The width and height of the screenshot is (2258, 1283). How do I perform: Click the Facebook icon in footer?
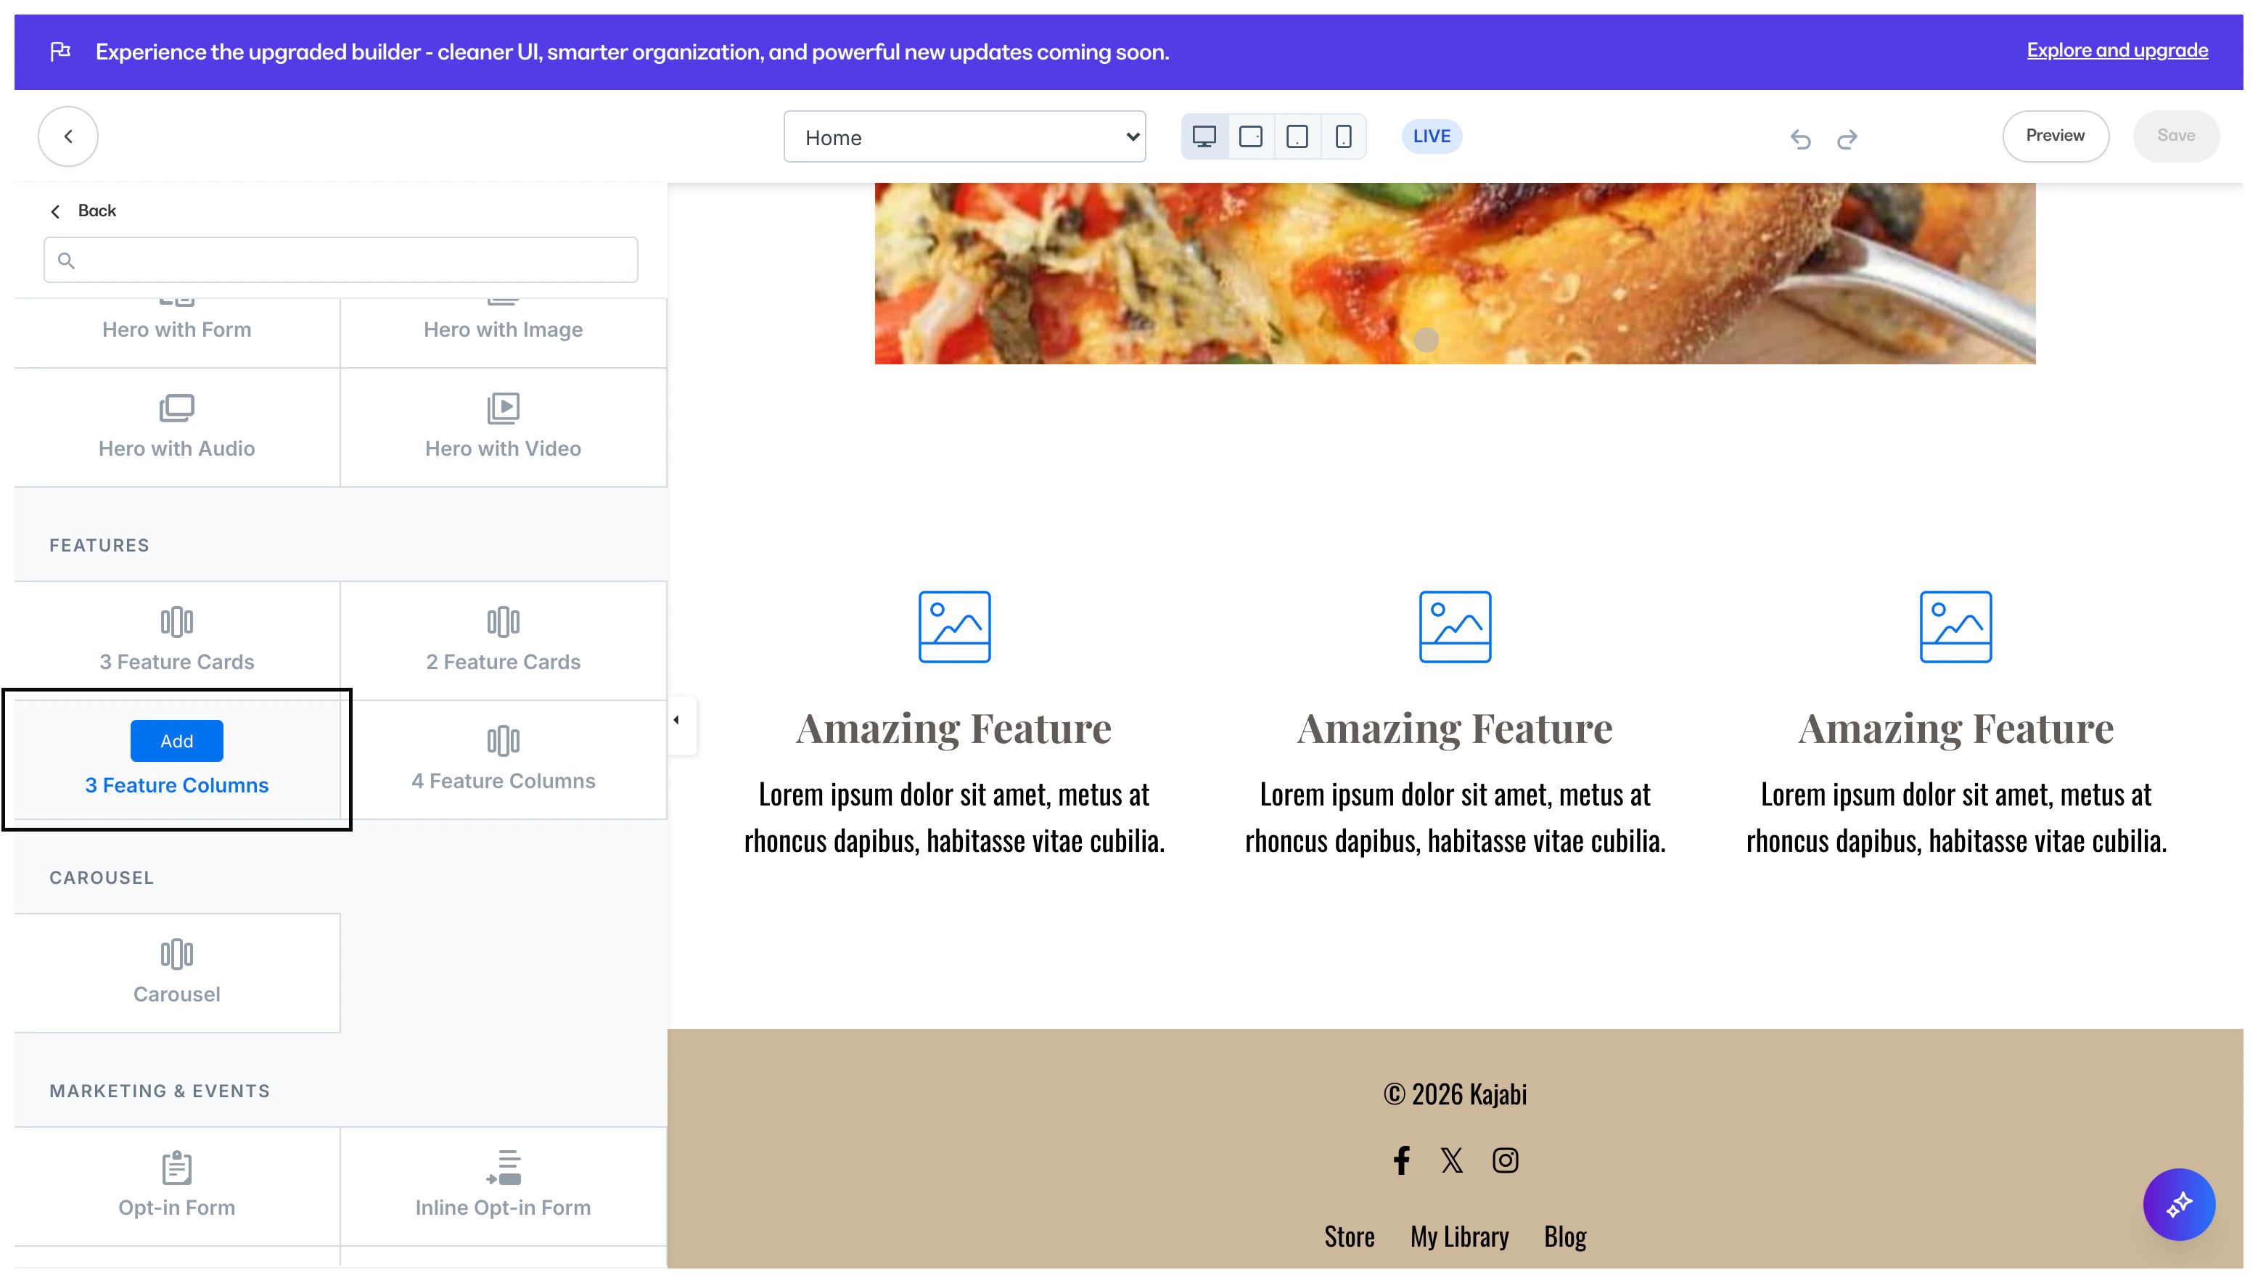tap(1402, 1160)
